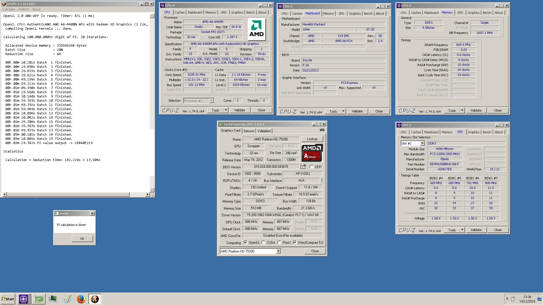543x305 pixels.
Task: Switch to Validation tab in GPU-Z
Action: coord(264,131)
